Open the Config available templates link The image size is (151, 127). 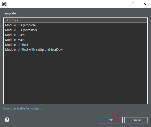[x=22, y=108]
